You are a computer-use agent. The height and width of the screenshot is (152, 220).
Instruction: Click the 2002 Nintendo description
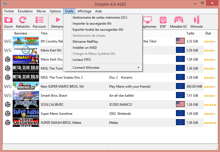pos(120,114)
